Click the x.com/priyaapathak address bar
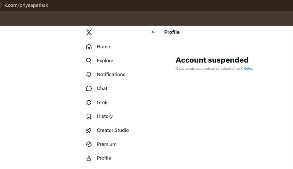 tap(26, 5)
